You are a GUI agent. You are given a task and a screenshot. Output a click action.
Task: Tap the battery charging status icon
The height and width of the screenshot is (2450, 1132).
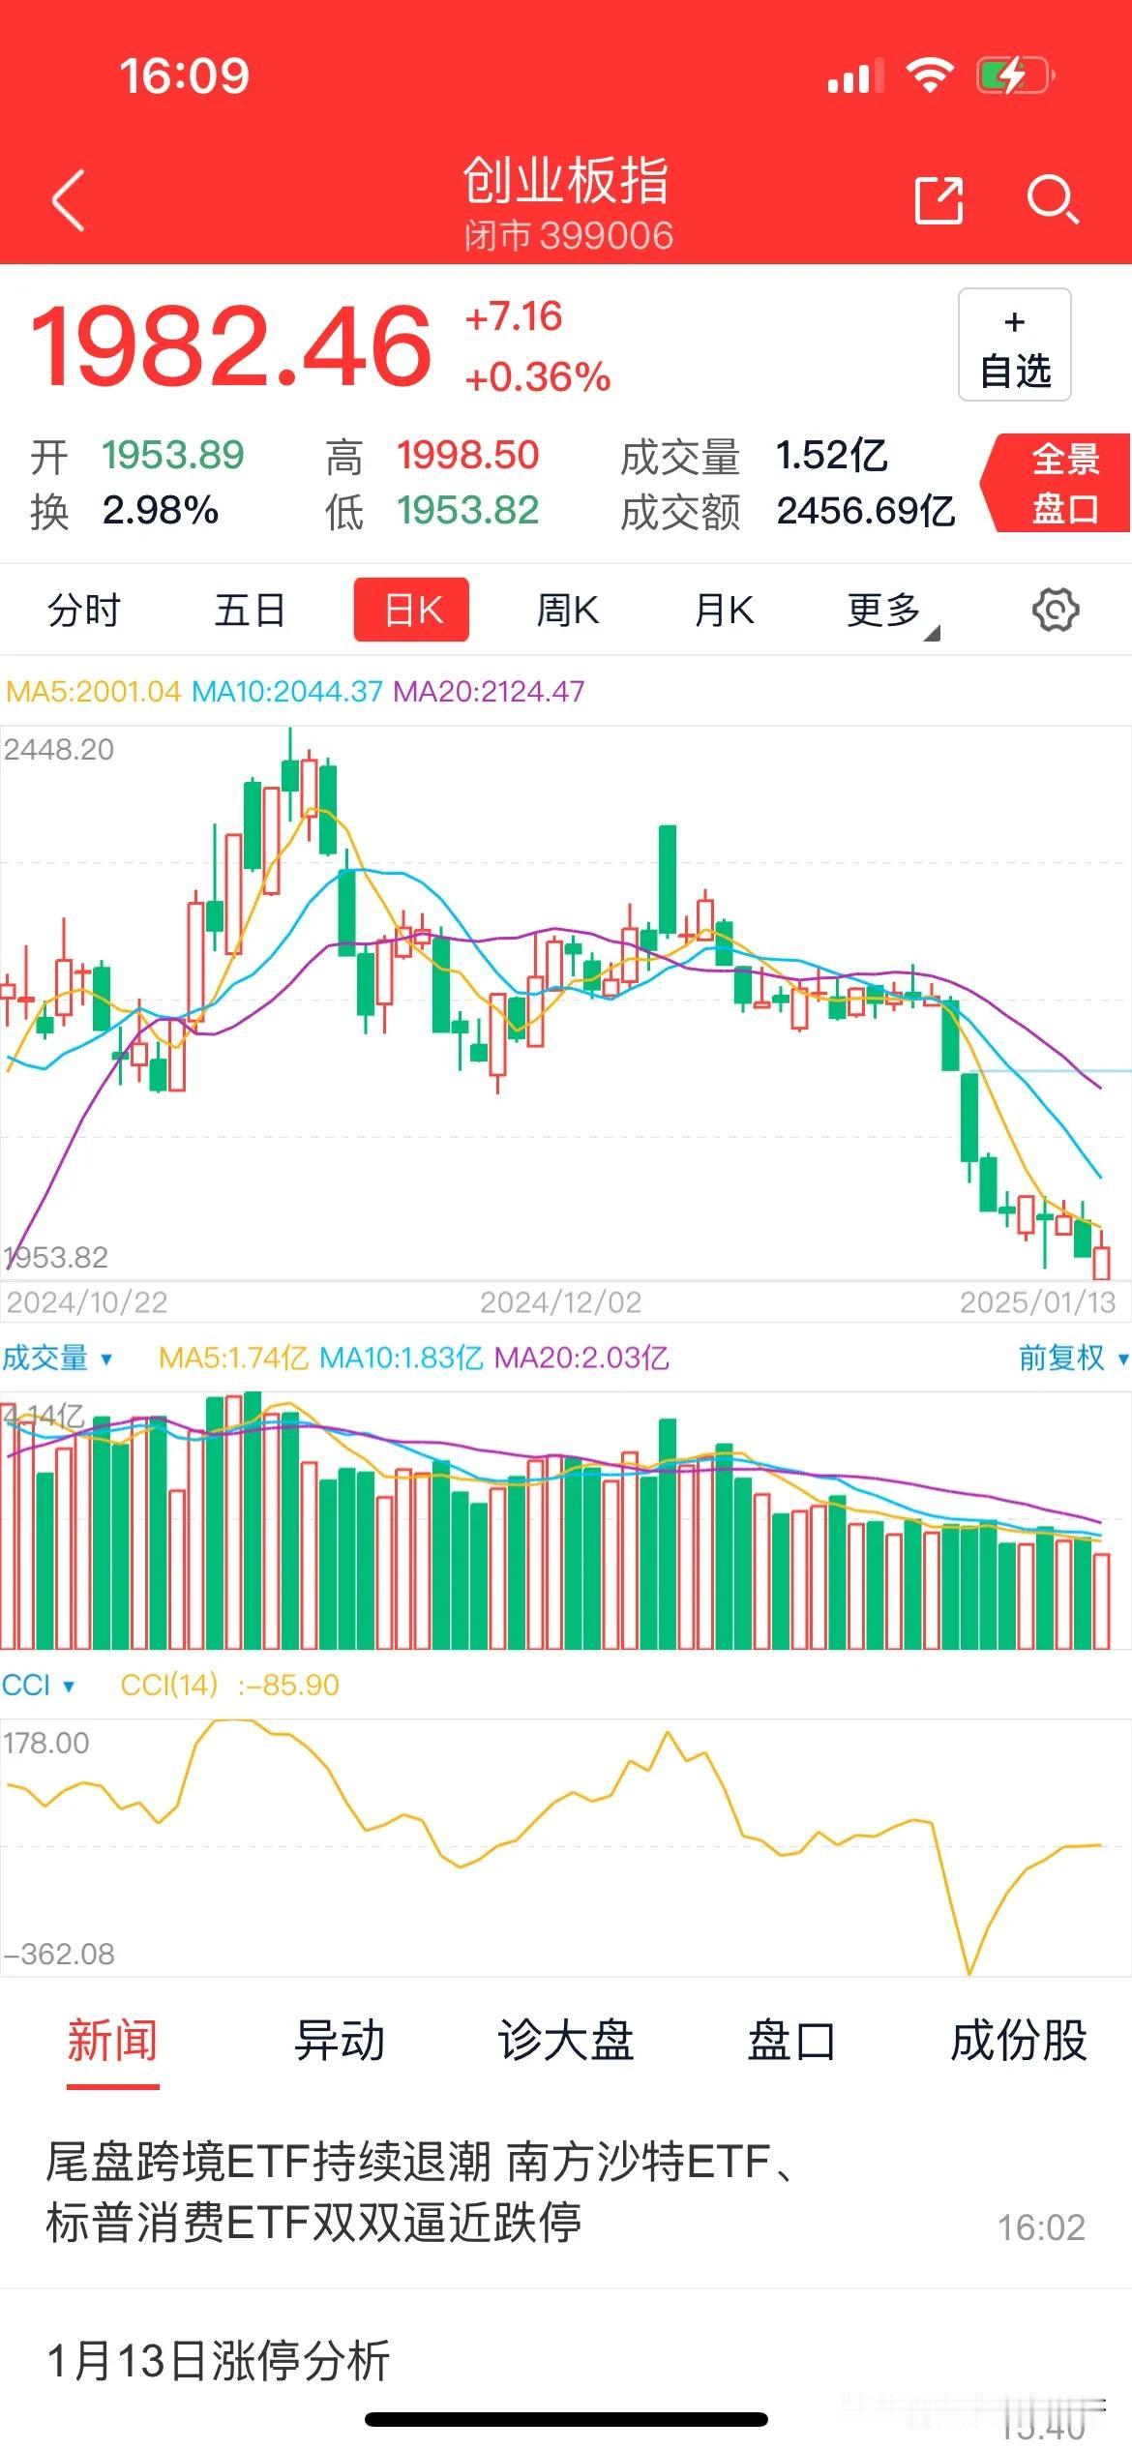1015,75
